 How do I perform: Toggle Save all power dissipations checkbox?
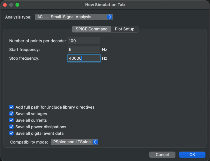click(11, 127)
